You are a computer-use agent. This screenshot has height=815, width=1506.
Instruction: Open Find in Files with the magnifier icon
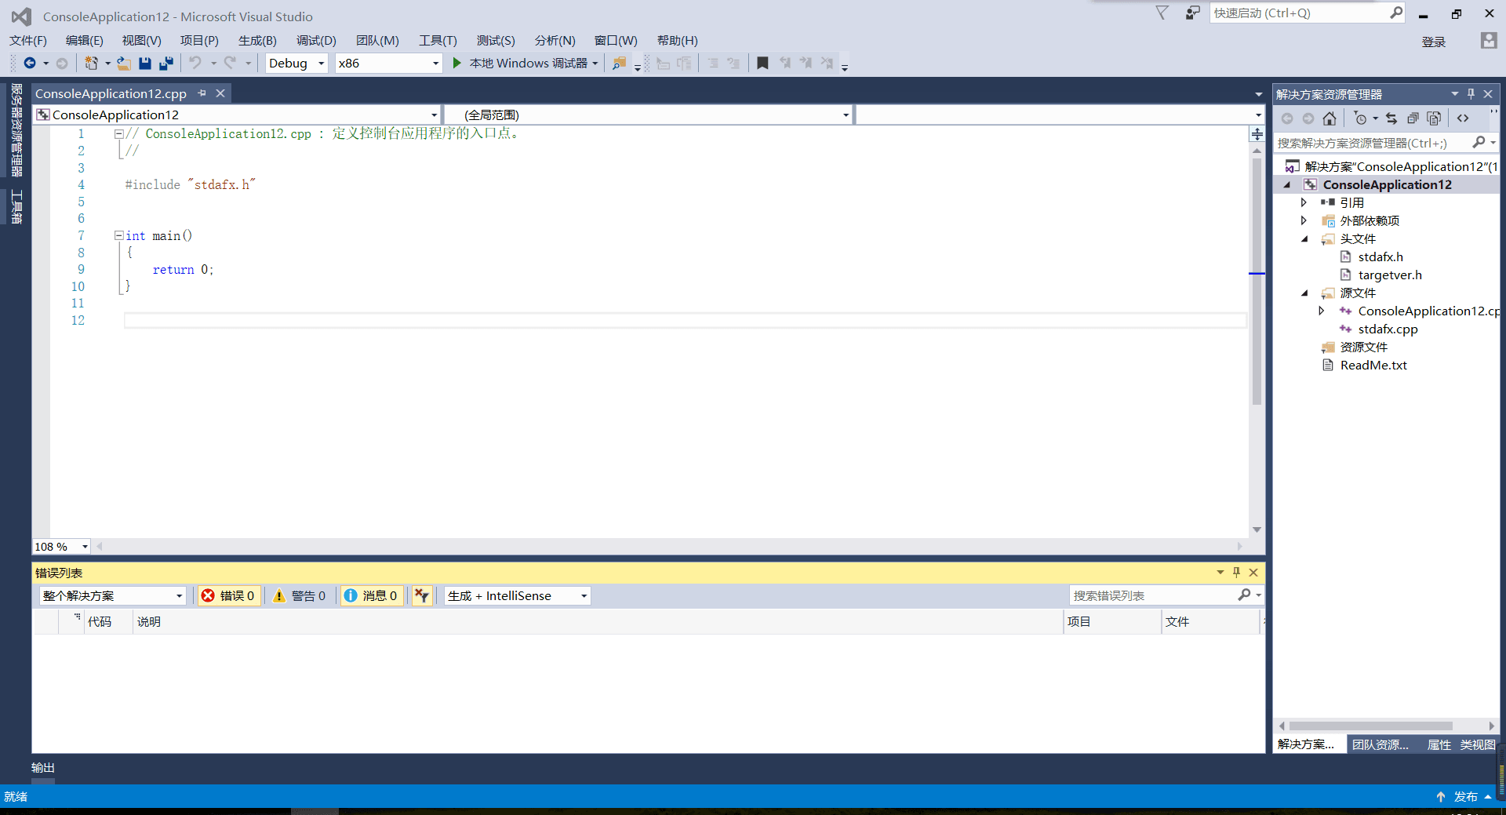(x=620, y=63)
